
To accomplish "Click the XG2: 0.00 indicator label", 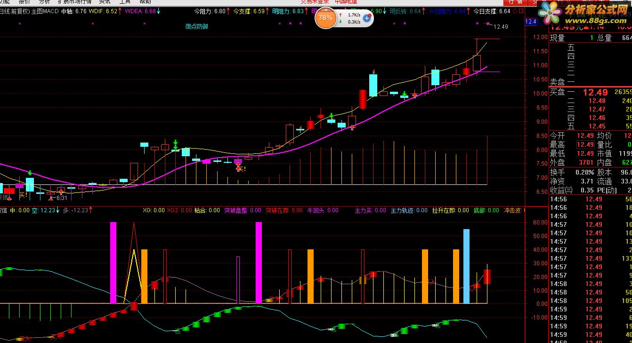I will click(179, 210).
